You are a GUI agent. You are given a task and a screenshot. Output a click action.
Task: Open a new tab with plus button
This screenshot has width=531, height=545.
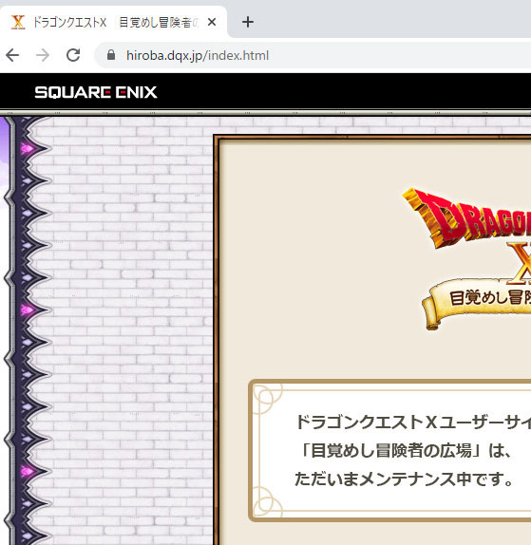(248, 22)
